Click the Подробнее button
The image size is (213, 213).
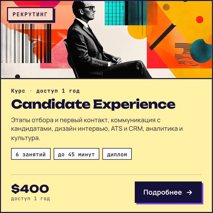pyautogui.click(x=168, y=192)
